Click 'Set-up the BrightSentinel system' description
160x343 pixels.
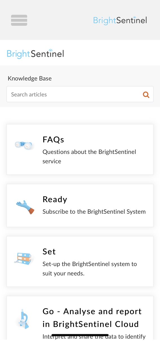[90, 269]
